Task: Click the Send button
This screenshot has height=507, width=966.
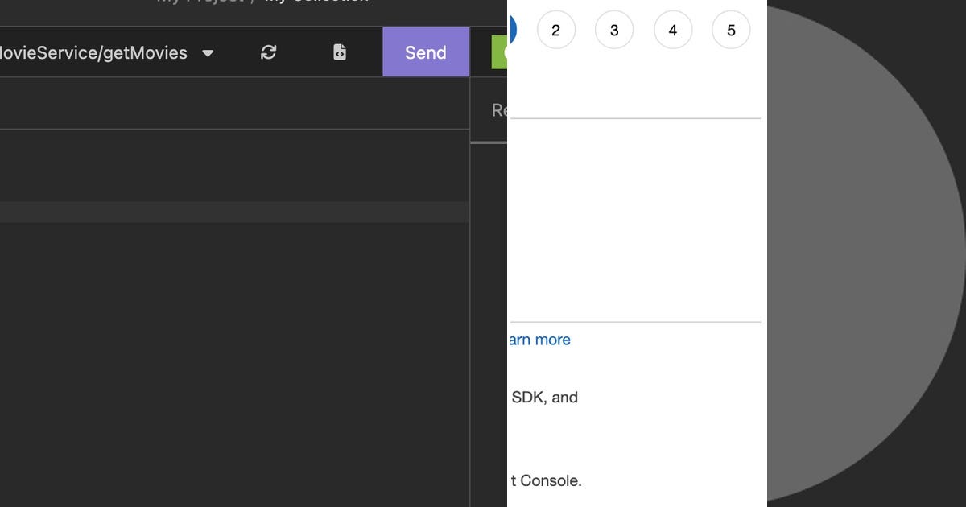Action: pyautogui.click(x=426, y=52)
